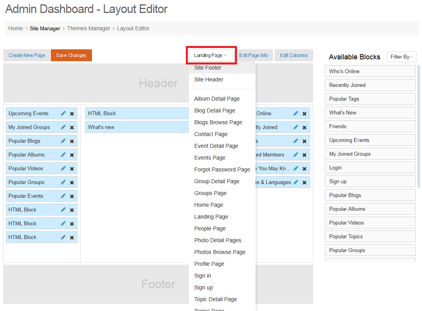Viewport: 422px width, 311px height.
Task: Remove the My Joined Groups block
Action: tap(72, 127)
